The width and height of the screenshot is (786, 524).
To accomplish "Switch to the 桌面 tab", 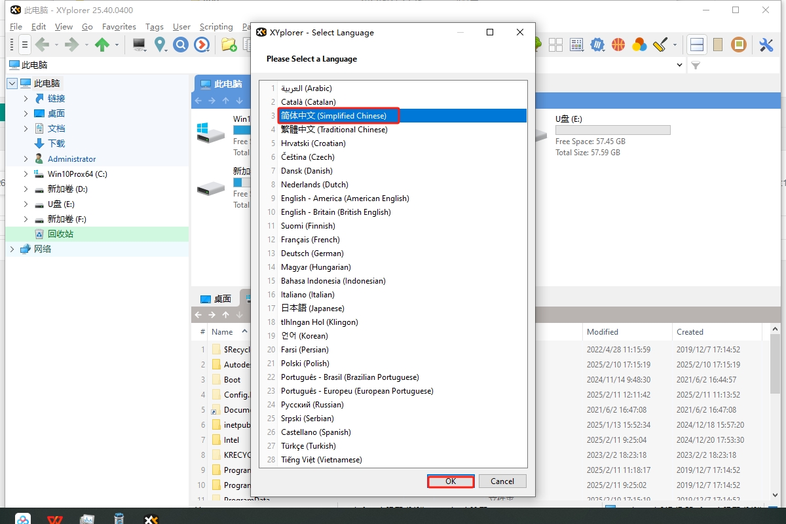I will pyautogui.click(x=216, y=299).
